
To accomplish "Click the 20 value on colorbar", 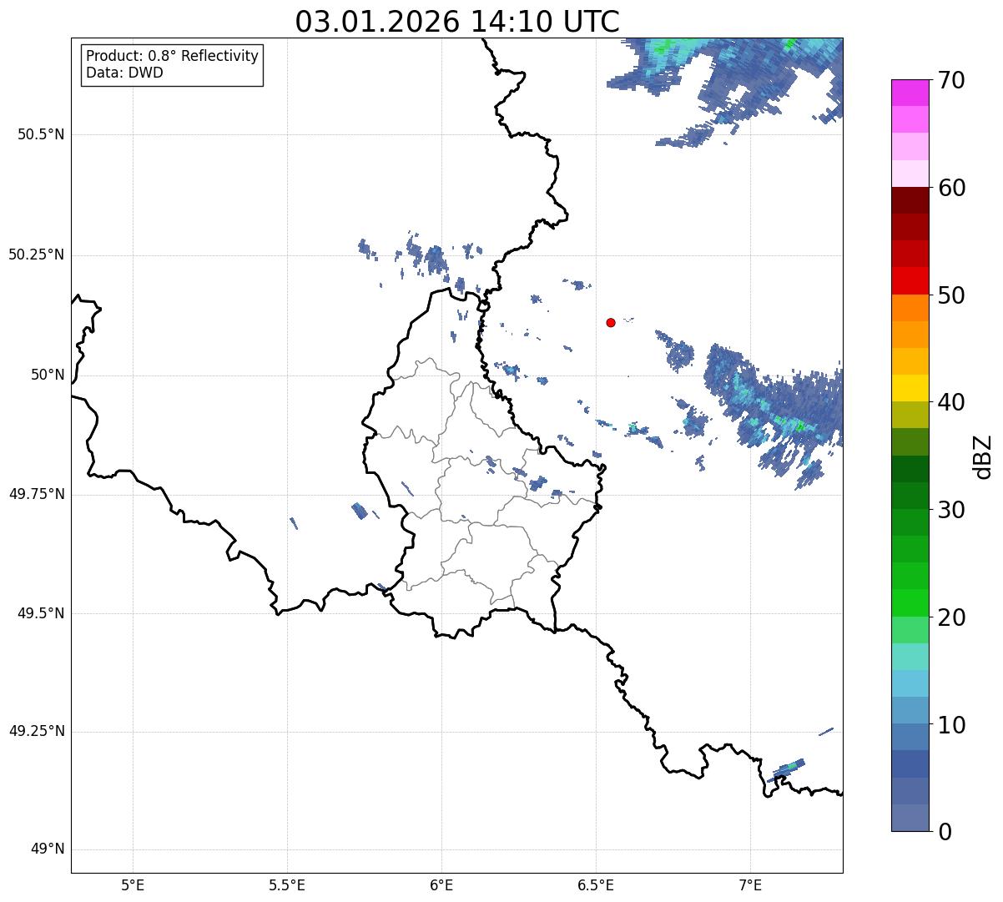I will pos(952,617).
